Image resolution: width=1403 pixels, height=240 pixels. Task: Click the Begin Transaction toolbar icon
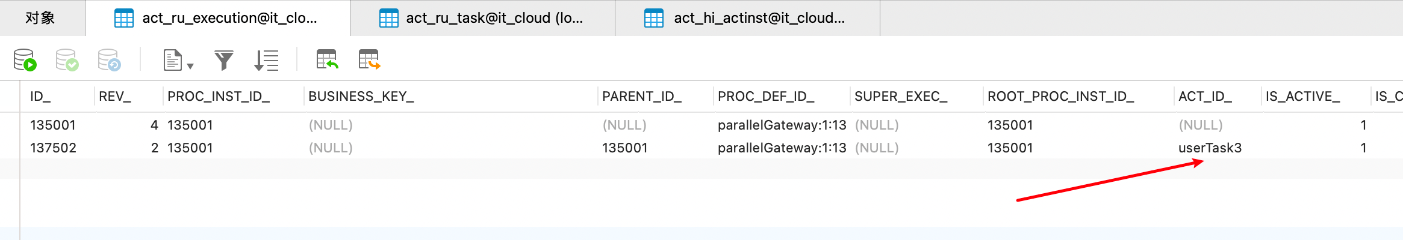25,60
